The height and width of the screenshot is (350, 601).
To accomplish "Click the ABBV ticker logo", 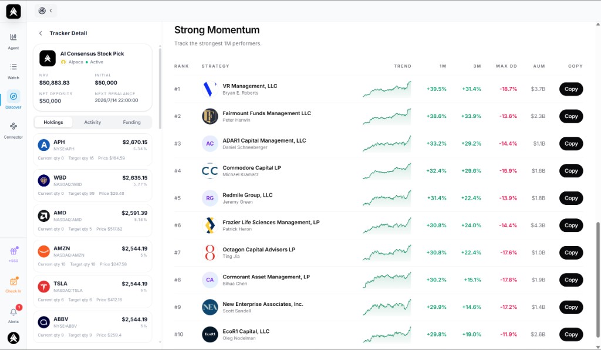I will click(x=43, y=322).
